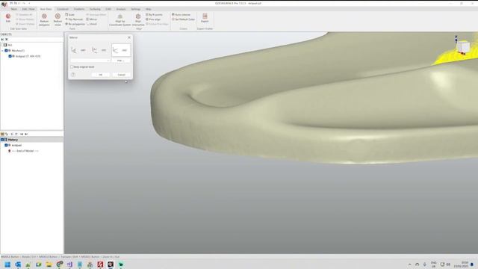Select the History header row
The image size is (478, 269).
(x=31, y=140)
